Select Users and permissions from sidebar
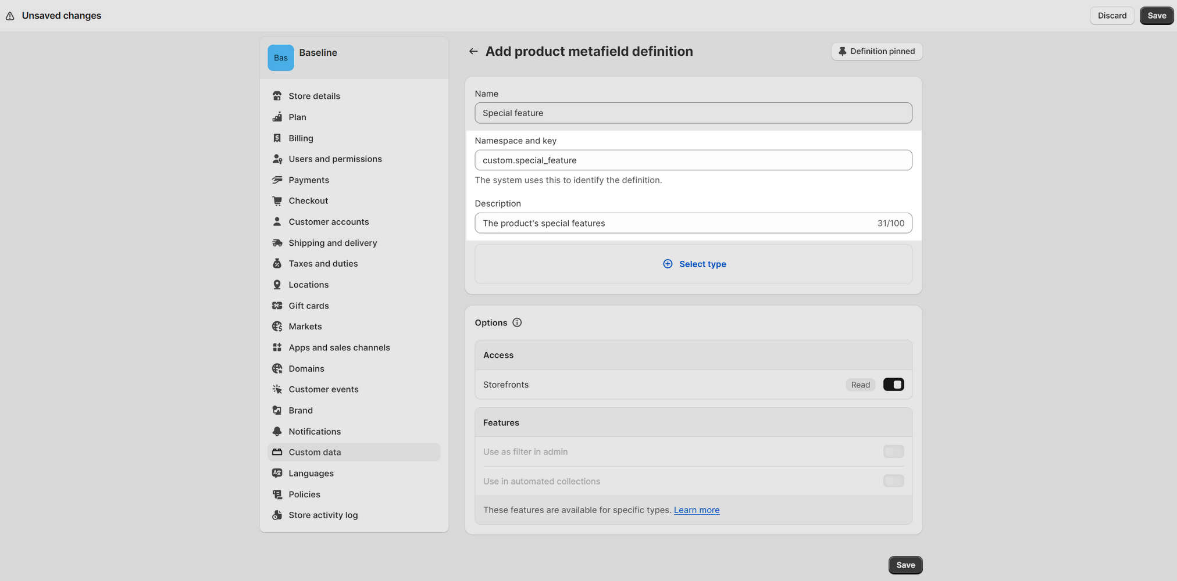The height and width of the screenshot is (581, 1177). click(335, 159)
